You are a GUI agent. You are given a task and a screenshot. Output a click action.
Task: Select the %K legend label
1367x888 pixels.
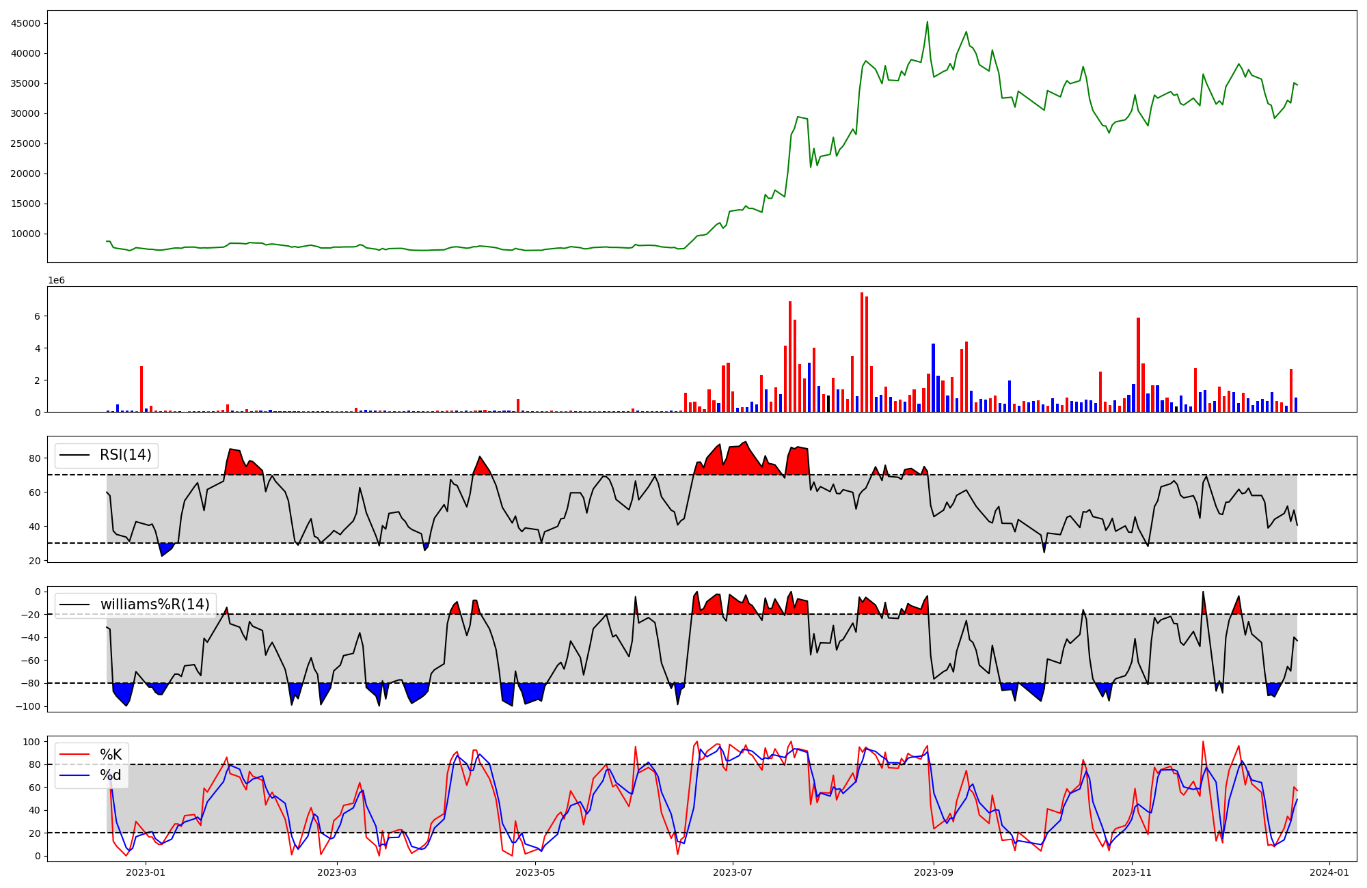[111, 755]
